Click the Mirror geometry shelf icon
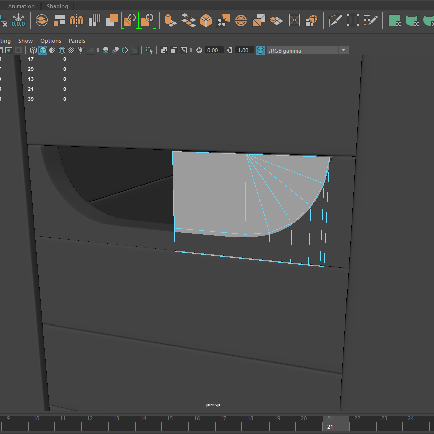 (76, 20)
